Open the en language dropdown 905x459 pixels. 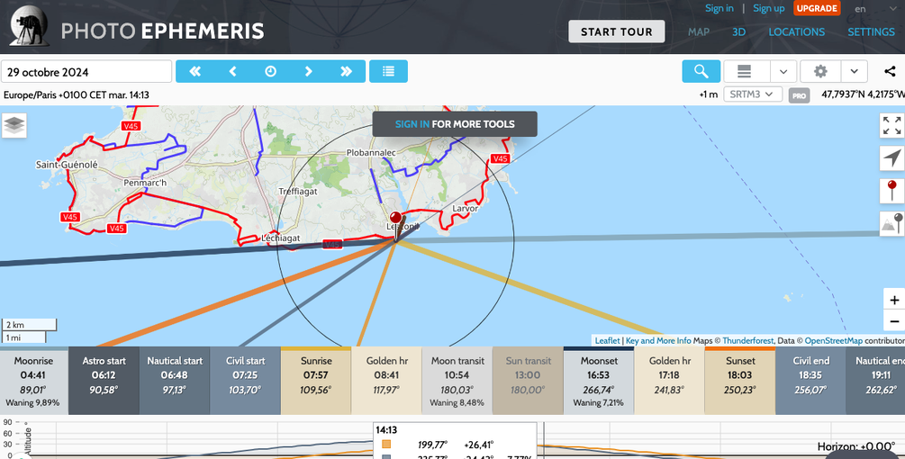coord(873,9)
